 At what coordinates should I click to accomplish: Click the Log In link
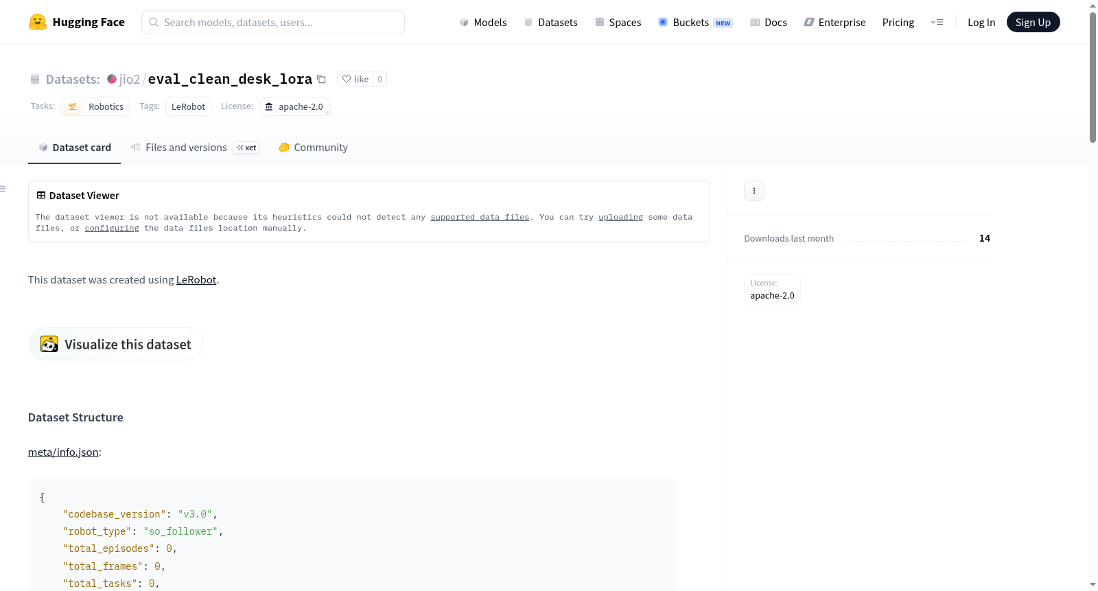pyautogui.click(x=981, y=22)
